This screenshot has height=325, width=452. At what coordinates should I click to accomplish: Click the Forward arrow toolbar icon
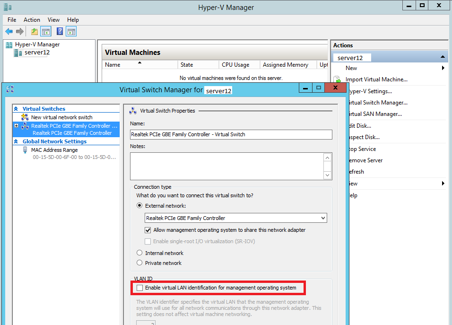click(x=19, y=31)
